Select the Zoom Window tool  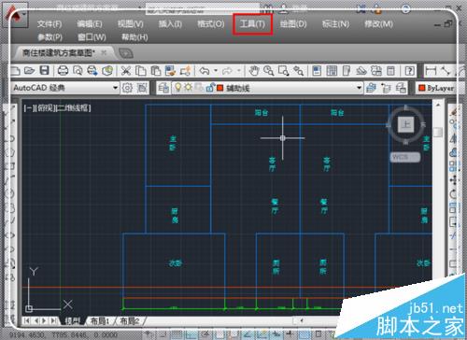pyautogui.click(x=284, y=71)
